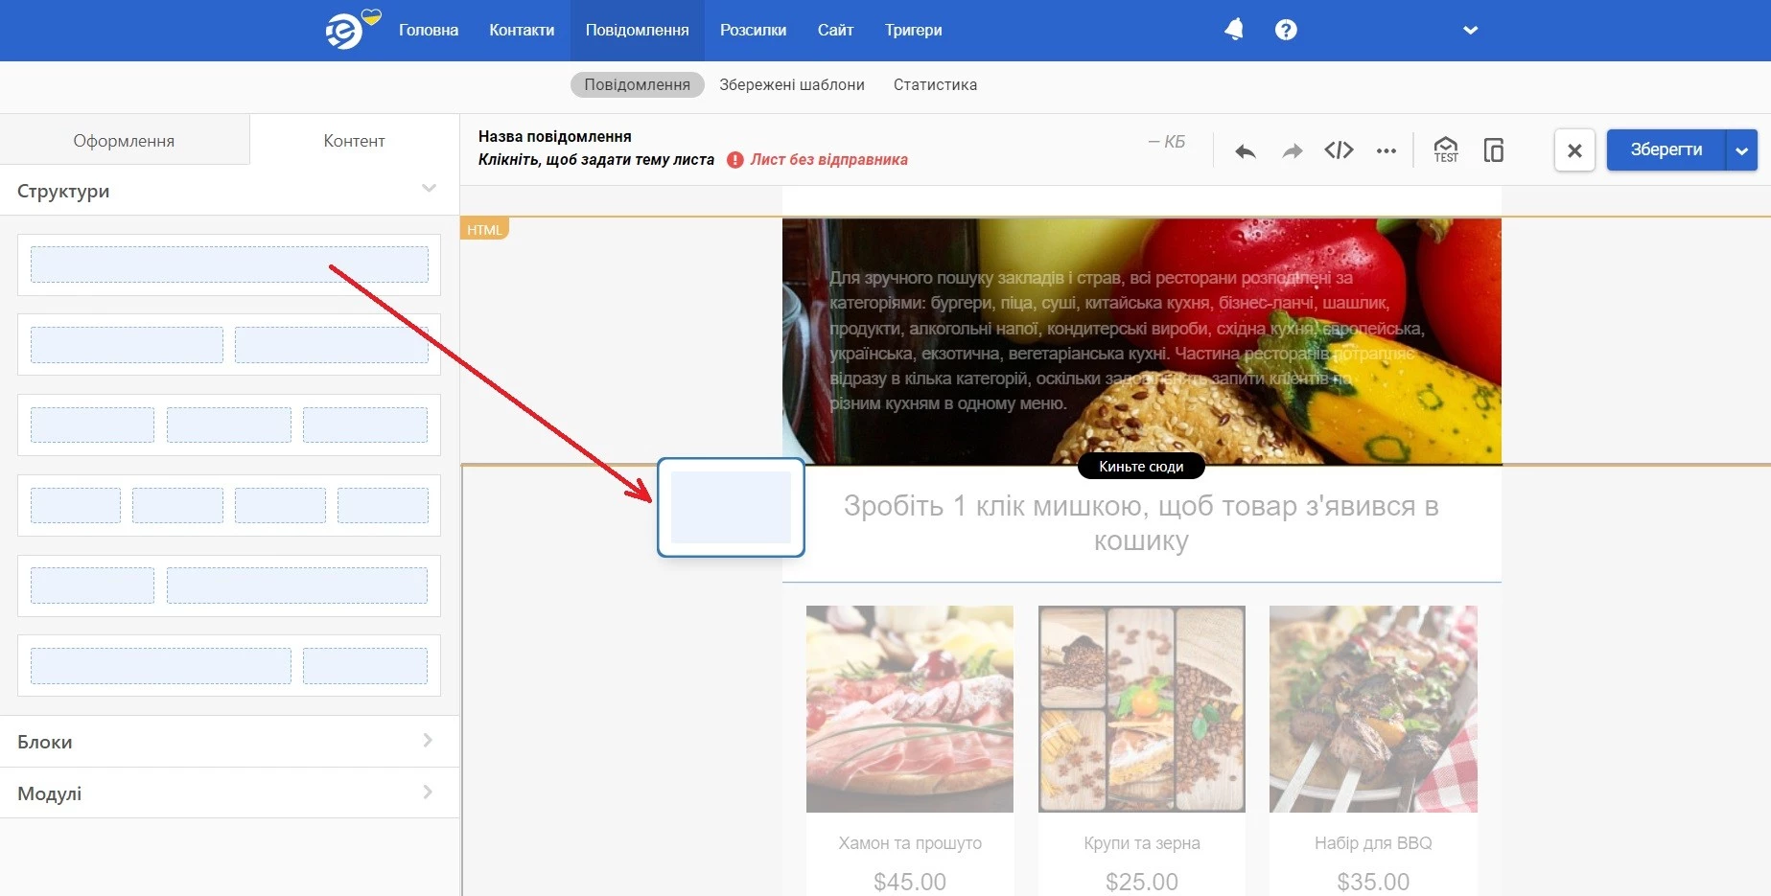This screenshot has width=1771, height=896.
Task: Click the Хамон та прошуто title
Action: click(910, 843)
